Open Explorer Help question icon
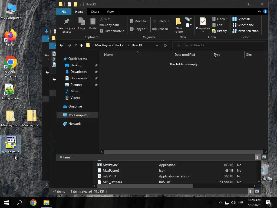Image resolution: width=277 pixels, height=208 pixels. 265,11
